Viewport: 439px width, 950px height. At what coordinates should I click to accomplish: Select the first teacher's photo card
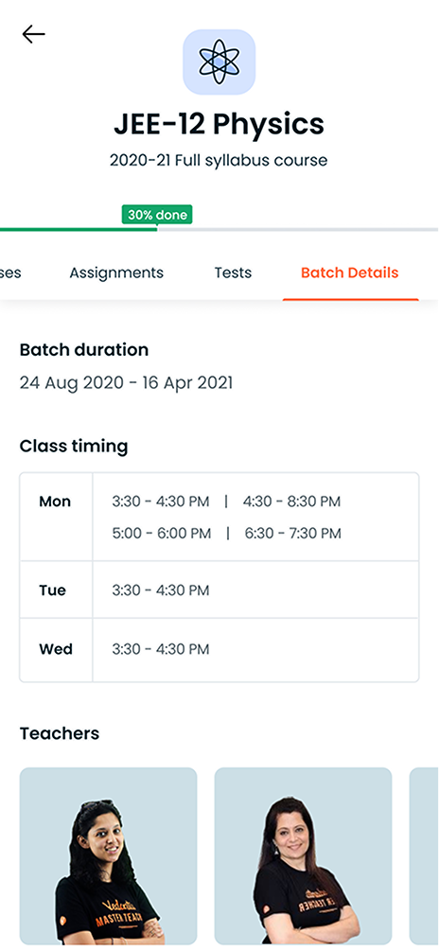tap(109, 856)
